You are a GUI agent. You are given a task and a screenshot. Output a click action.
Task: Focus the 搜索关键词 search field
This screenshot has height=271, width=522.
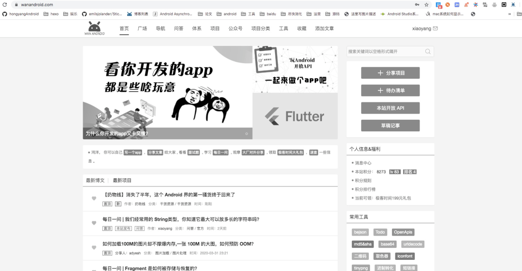pos(390,51)
